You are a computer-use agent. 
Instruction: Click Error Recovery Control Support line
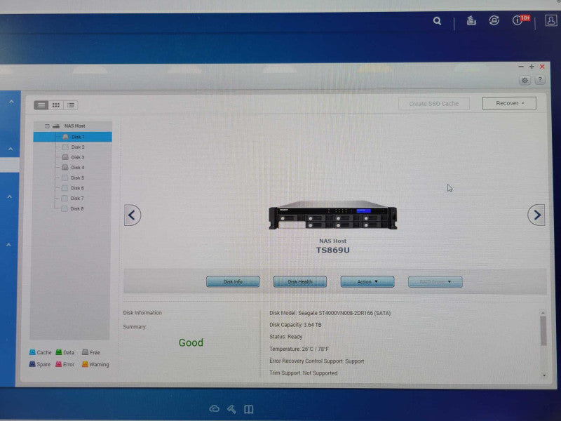tap(317, 361)
